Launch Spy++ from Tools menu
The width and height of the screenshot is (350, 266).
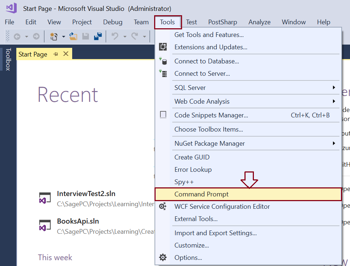[248, 182]
